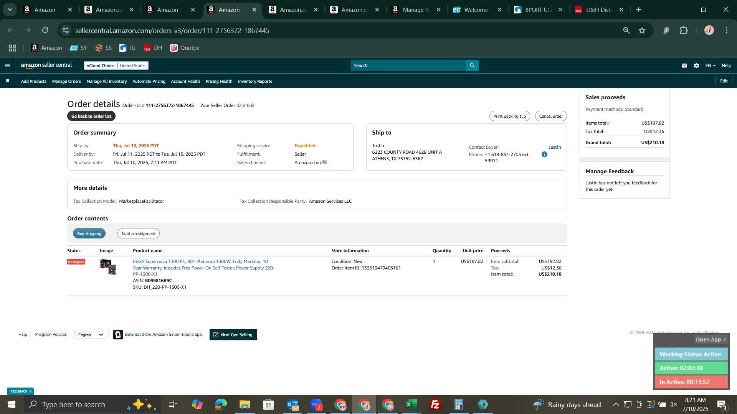Open FileZilla from the taskbar

coord(435,404)
